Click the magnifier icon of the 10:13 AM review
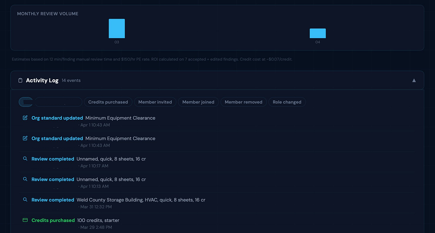This screenshot has height=233, width=435. (25, 179)
